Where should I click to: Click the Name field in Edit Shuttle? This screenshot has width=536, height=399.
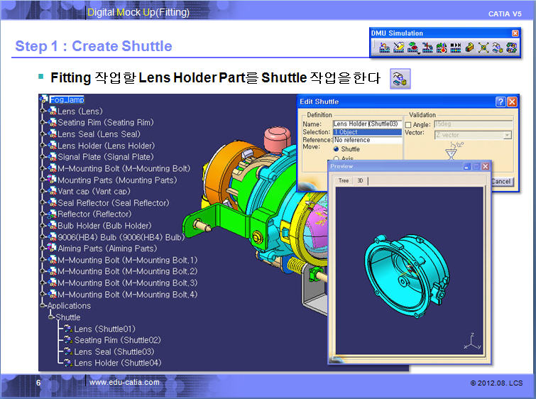tap(367, 124)
